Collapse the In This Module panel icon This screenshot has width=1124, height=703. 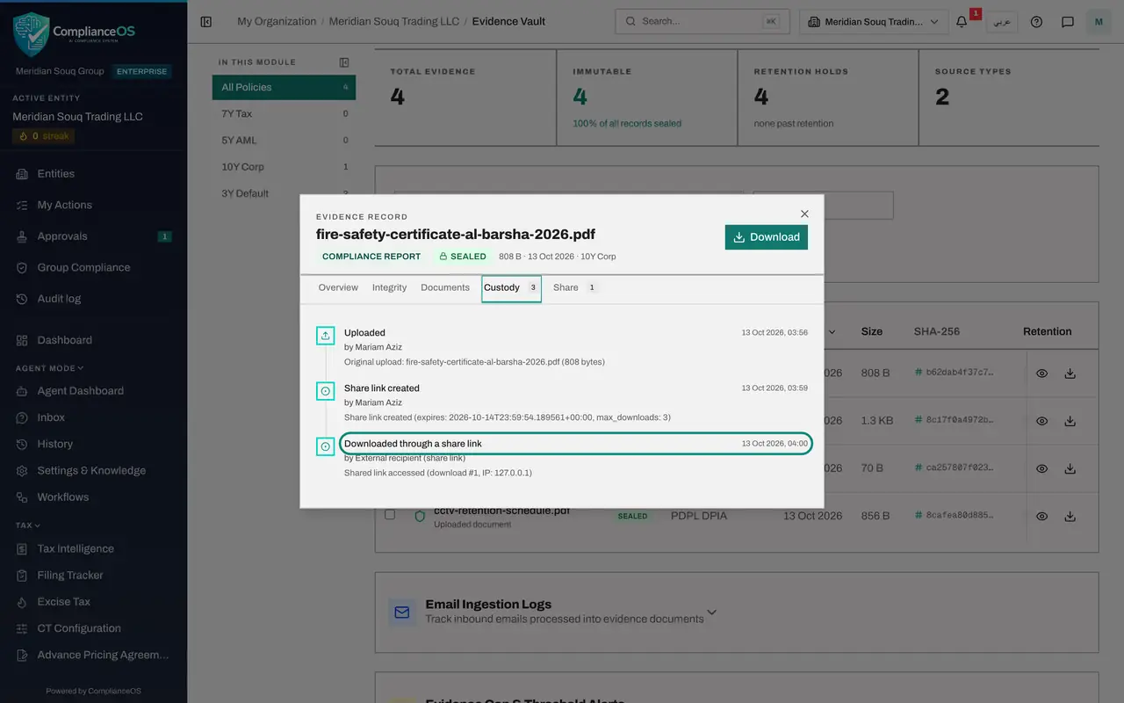[344, 62]
